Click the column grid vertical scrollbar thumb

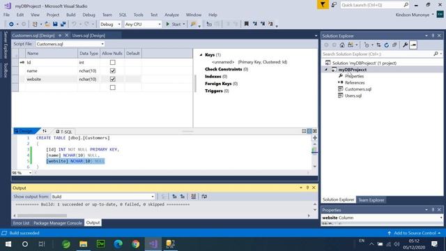pos(195,84)
